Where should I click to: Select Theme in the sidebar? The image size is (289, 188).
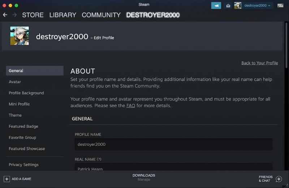tap(15, 115)
